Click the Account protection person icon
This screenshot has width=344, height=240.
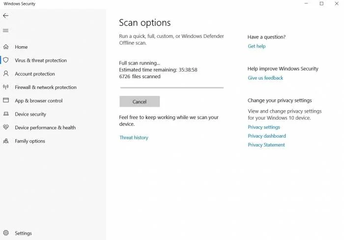click(6, 74)
